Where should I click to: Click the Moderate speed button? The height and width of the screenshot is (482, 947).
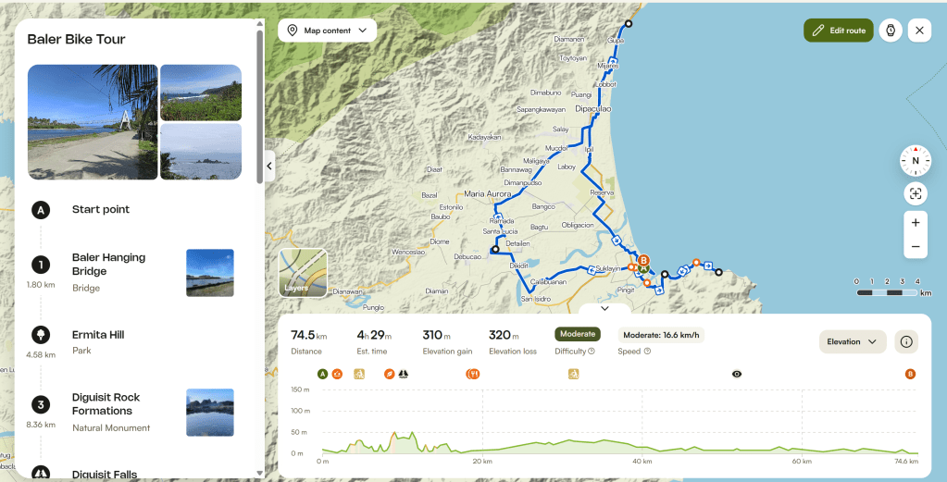coord(661,335)
